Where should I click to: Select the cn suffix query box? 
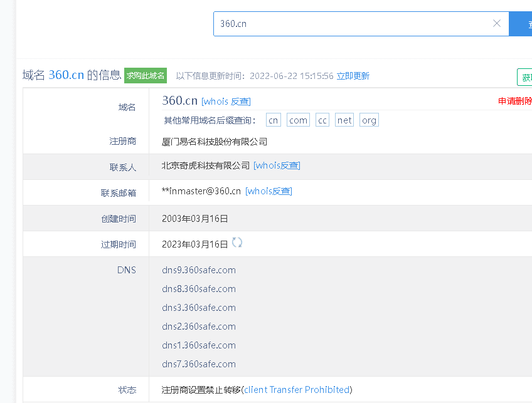(274, 120)
